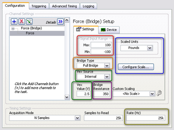The height and width of the screenshot is (130, 174).
Task: Click the Details label text
Action: [51, 22]
